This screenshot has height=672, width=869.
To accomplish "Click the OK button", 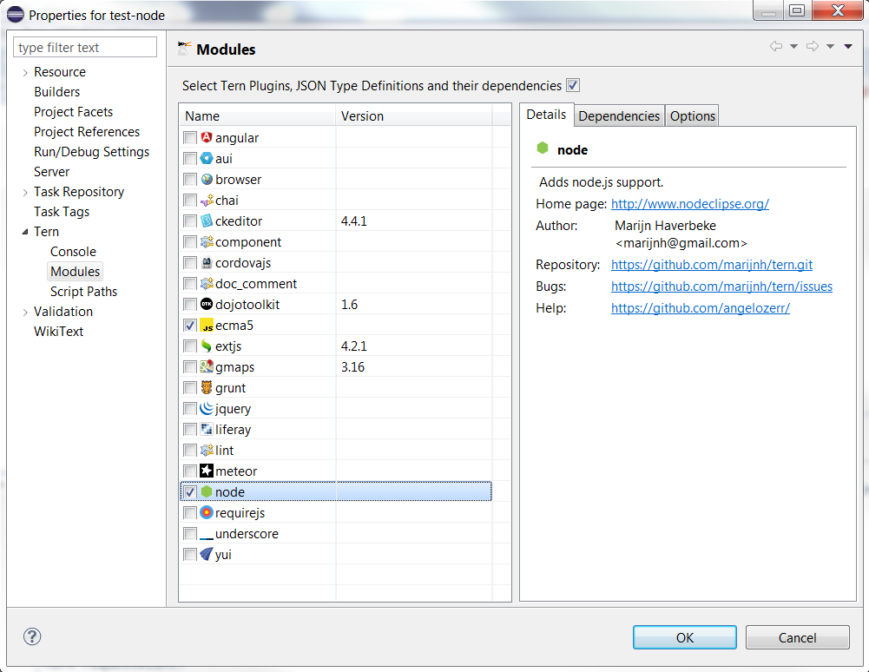I will [684, 636].
